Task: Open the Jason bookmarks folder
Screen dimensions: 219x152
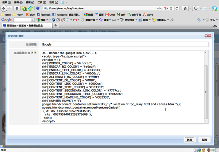Action: click(x=6, y=15)
